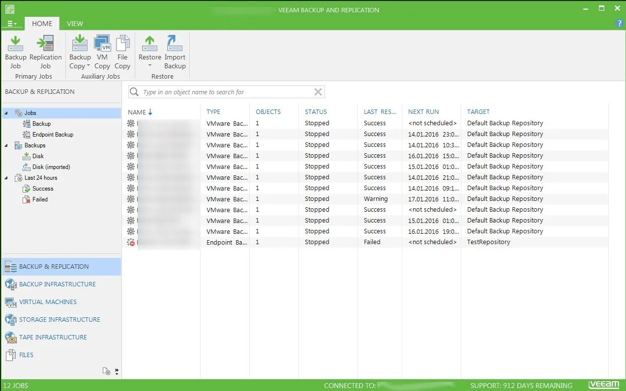Click the Backup Infrastructure pane icon
Viewport: 626px width, 391px height.
[11, 284]
